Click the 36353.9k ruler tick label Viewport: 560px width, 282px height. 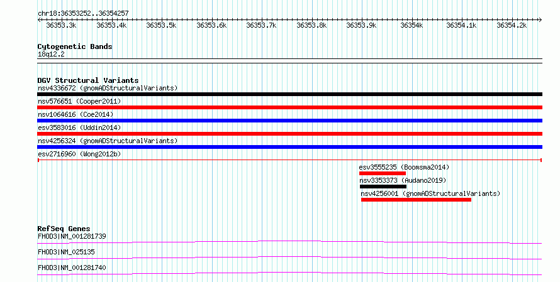click(361, 25)
